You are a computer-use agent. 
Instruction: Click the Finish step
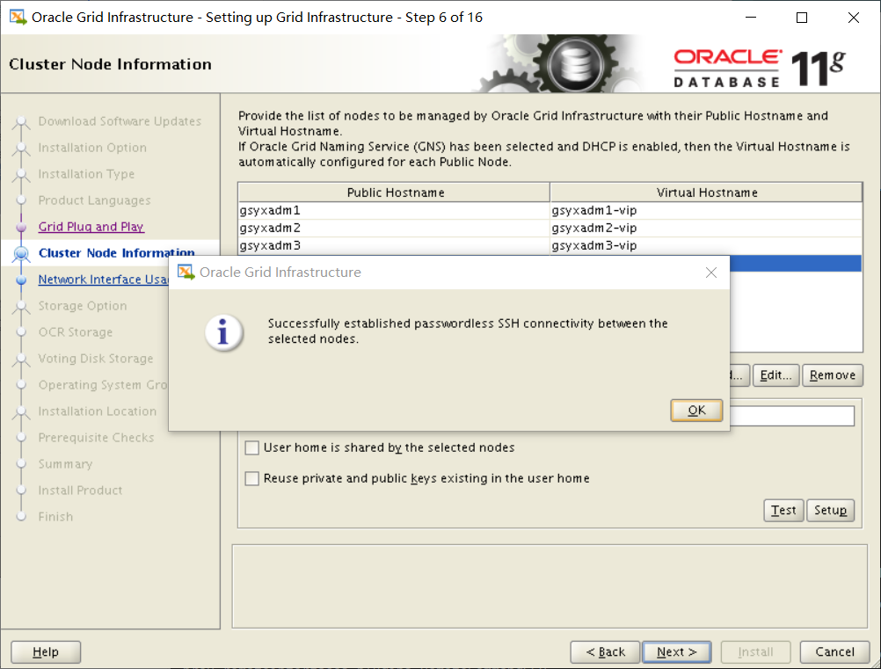click(55, 517)
